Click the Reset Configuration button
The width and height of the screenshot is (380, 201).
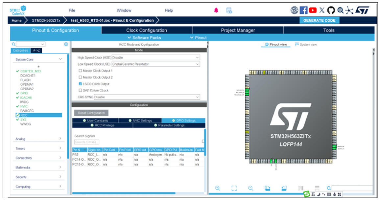pos(91,113)
